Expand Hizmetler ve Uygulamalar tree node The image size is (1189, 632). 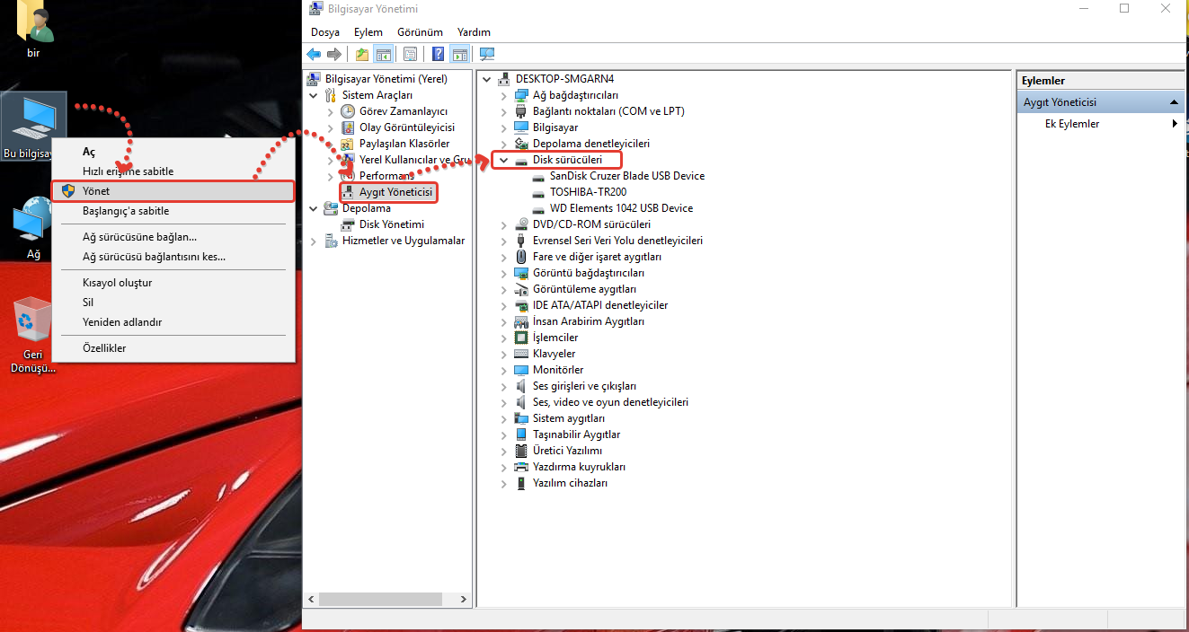point(314,241)
